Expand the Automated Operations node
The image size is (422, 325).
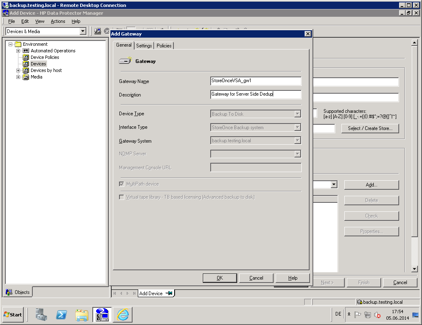click(18, 51)
